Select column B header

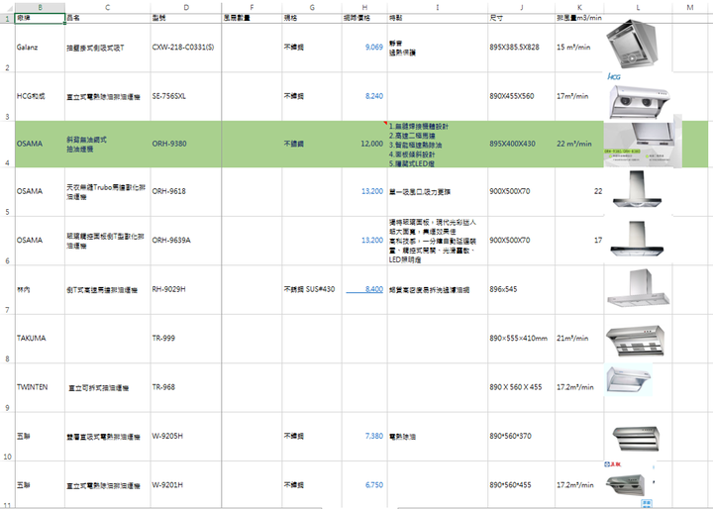click(x=40, y=8)
